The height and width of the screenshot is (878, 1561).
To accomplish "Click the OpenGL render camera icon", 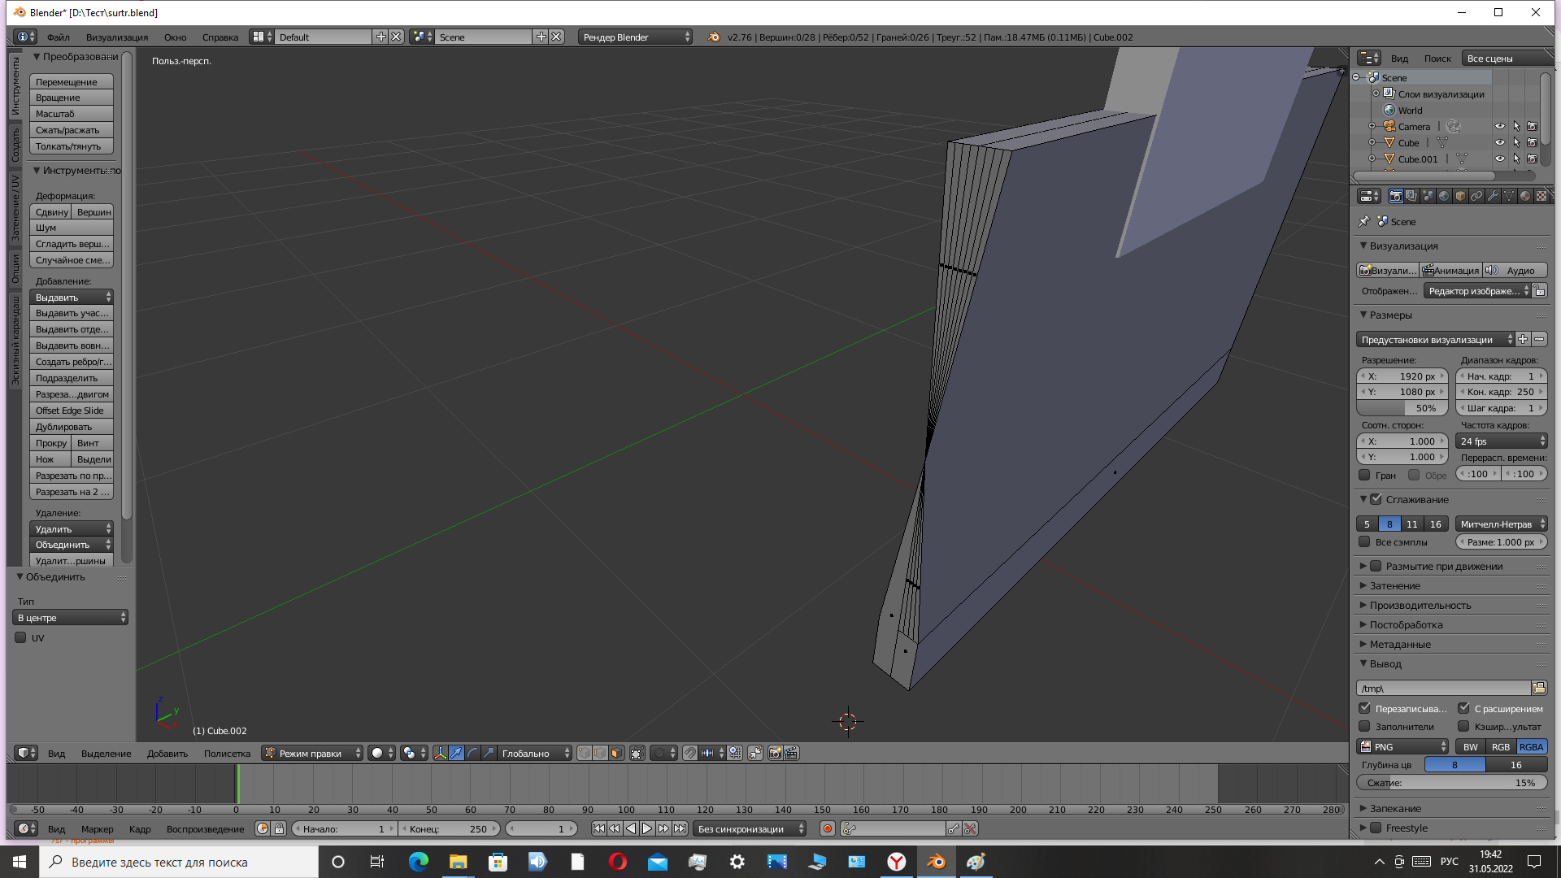I will click(x=775, y=753).
